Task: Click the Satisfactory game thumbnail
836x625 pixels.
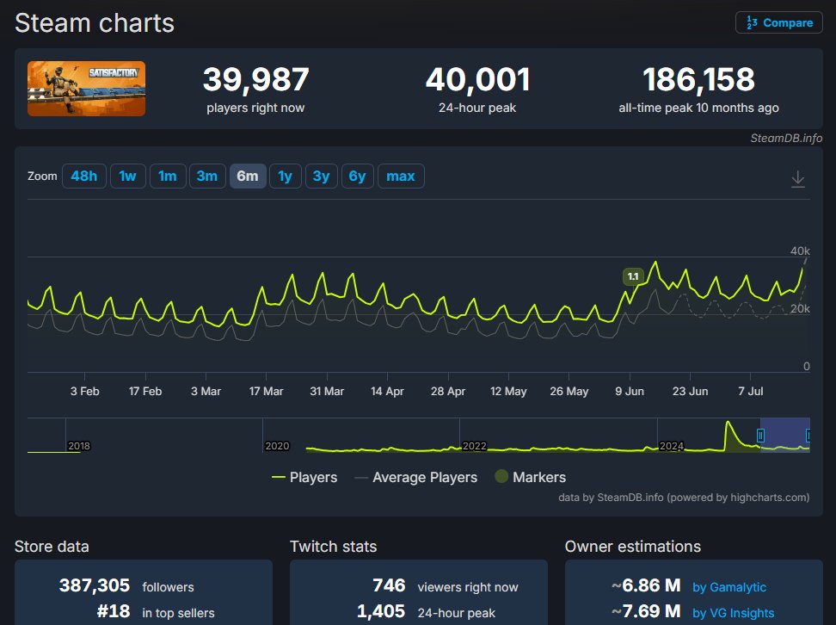Action: click(x=86, y=89)
